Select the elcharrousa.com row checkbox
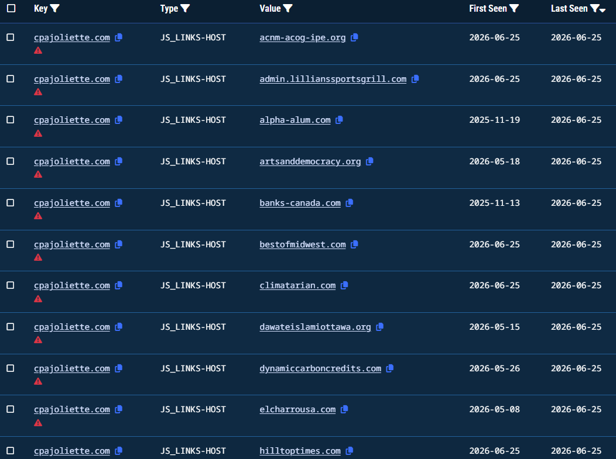This screenshot has height=459, width=616. coord(11,409)
